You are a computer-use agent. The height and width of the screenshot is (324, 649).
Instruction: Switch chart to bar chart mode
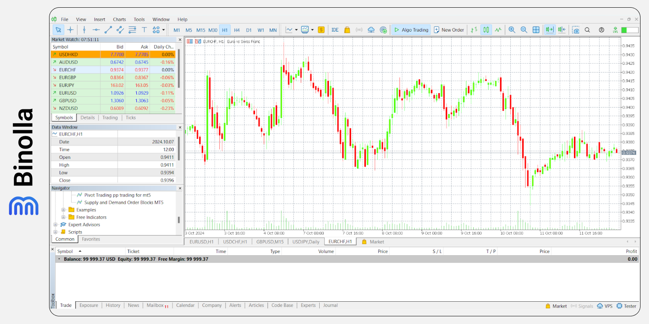474,30
